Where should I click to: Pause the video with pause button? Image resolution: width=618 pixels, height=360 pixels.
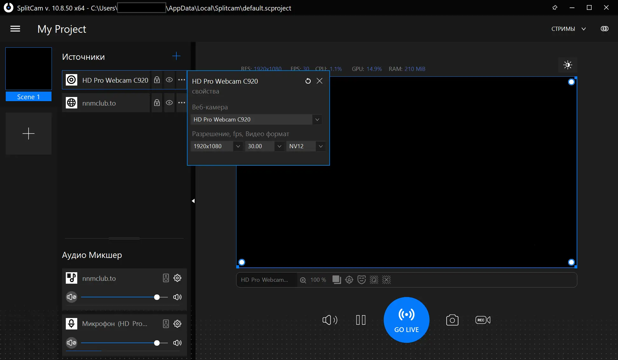pos(361,320)
